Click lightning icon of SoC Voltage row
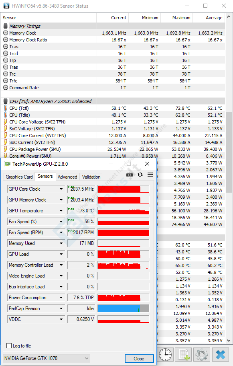Image resolution: width=233 pixels, height=366 pixels. tap(6, 129)
